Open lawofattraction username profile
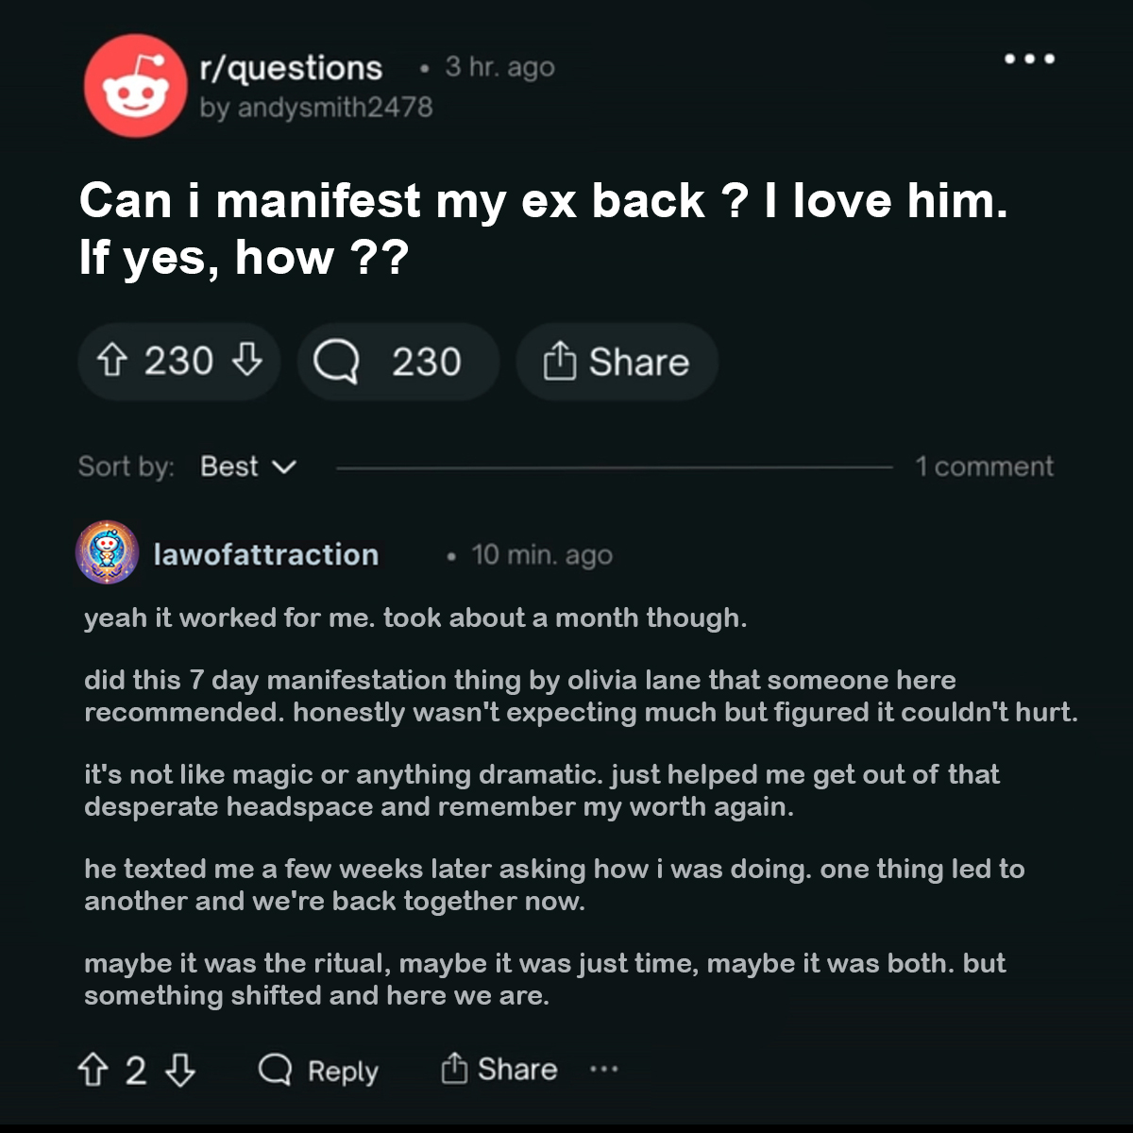This screenshot has height=1133, width=1133. (266, 554)
